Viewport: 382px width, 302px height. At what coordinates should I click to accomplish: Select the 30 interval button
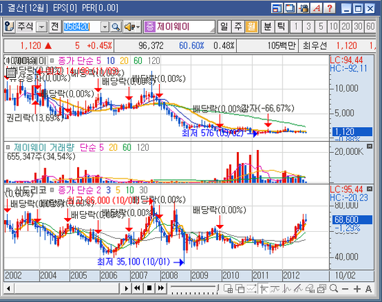[358, 26]
